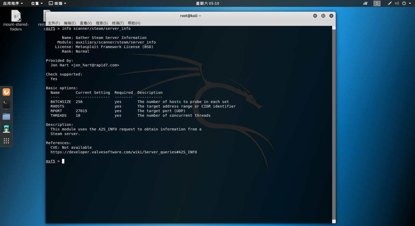Image resolution: width=415 pixels, height=226 pixels.
Task: Launch the terminal from the dock
Action: tap(6, 104)
